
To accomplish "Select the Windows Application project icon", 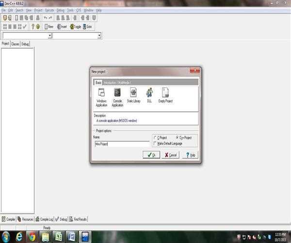I will (x=101, y=93).
